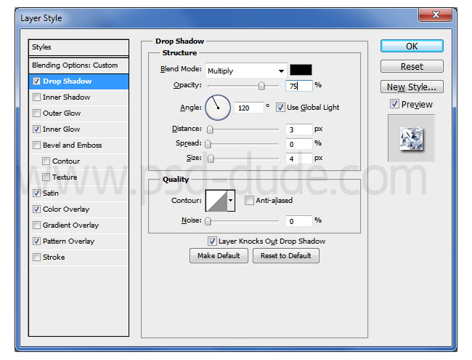Click the Opacity slider handle
This screenshot has height=360, width=472.
click(261, 86)
